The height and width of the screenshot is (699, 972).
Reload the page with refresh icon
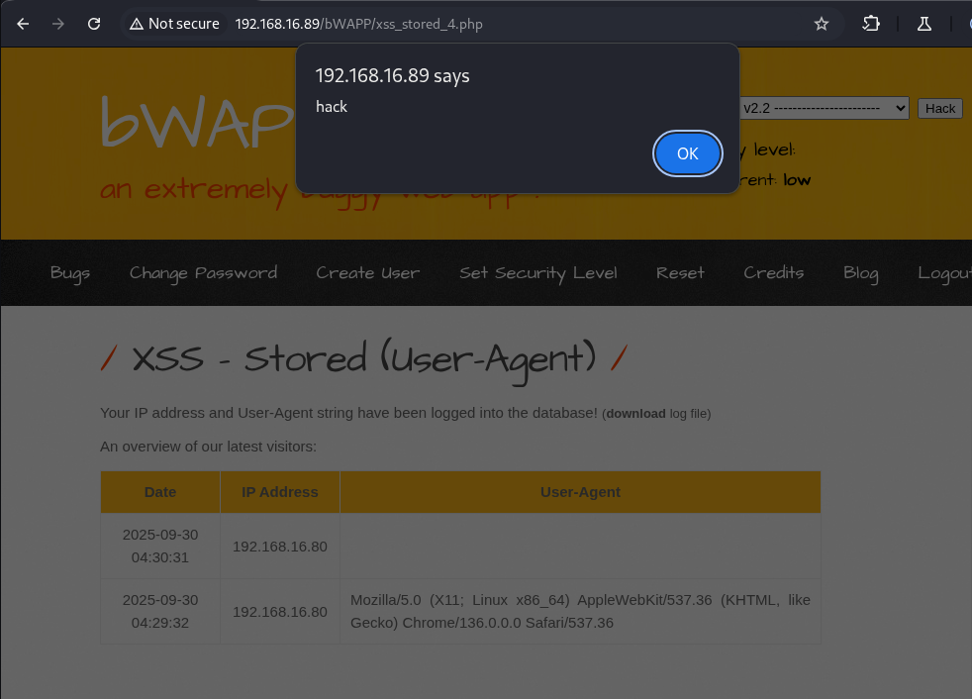(x=94, y=24)
